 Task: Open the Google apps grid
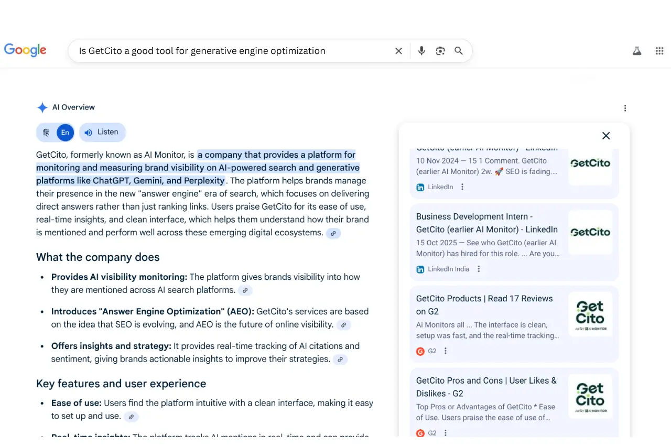point(659,50)
